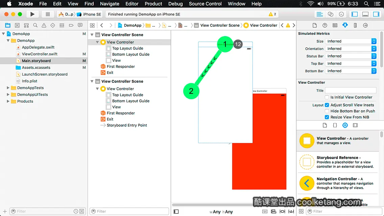Screen dimensions: 384x216
Task: Show the File Template library
Action: click(325, 125)
